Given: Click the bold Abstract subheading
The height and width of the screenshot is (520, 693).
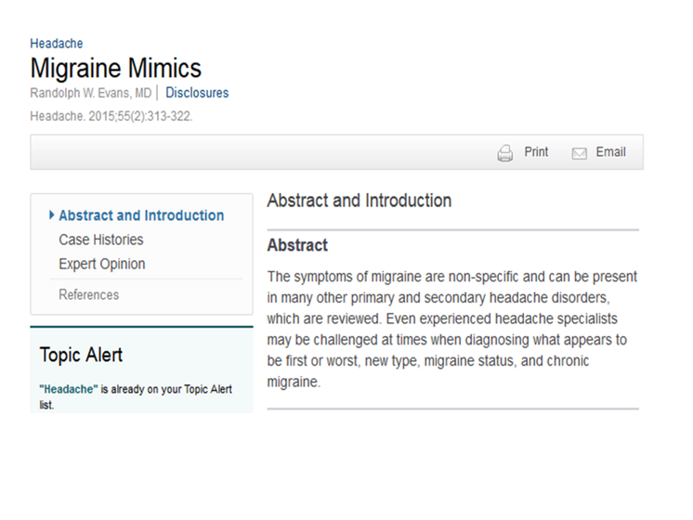Looking at the screenshot, I should [297, 245].
